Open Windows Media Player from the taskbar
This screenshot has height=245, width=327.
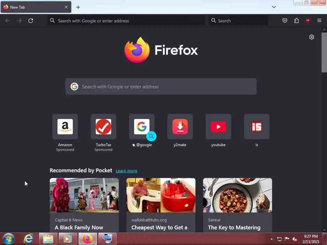click(x=68, y=239)
